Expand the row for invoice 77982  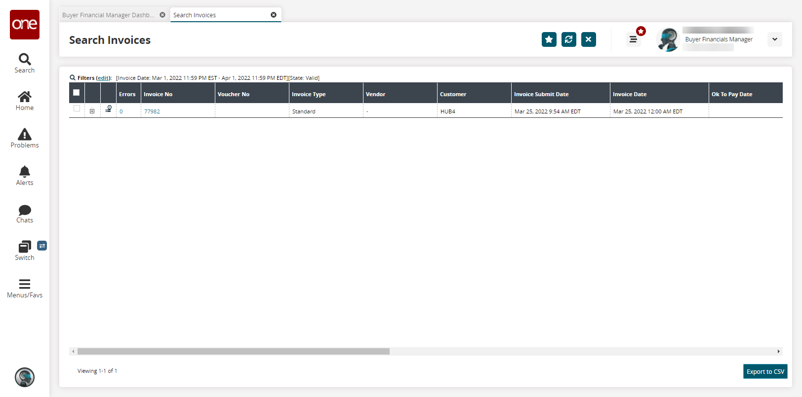pyautogui.click(x=92, y=111)
